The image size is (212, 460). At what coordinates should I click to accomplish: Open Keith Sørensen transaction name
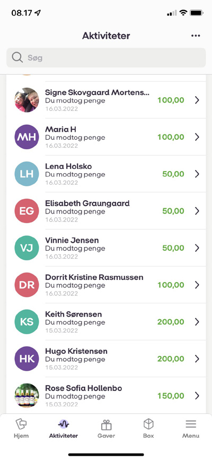pyautogui.click(x=74, y=314)
